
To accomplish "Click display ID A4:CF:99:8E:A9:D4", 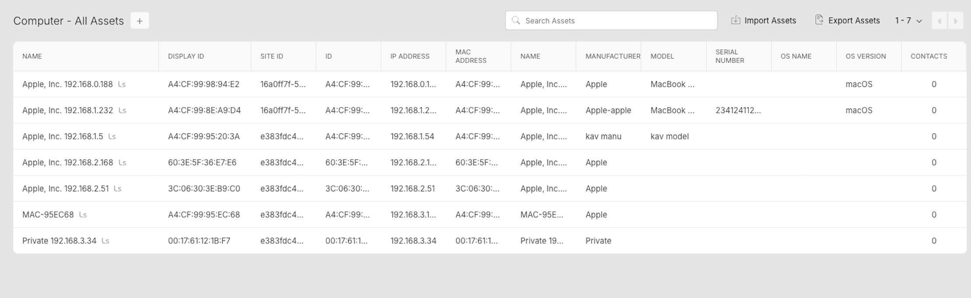I will [x=204, y=111].
